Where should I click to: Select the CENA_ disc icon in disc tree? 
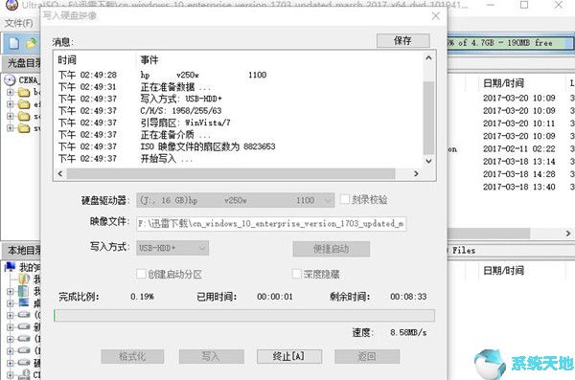click(11, 79)
